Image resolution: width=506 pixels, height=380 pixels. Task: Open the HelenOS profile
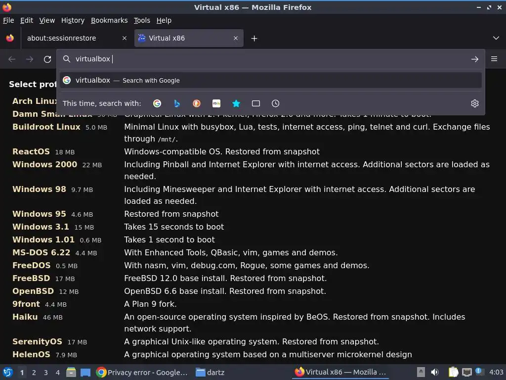pyautogui.click(x=31, y=354)
